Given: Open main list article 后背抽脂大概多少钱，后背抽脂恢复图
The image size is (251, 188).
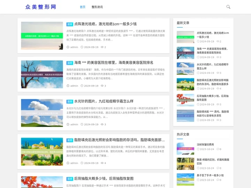Looking at the screenshot, I should [x=104, y=179].
